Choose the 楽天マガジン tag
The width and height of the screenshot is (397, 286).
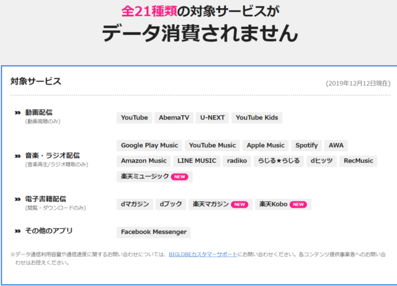point(221,205)
